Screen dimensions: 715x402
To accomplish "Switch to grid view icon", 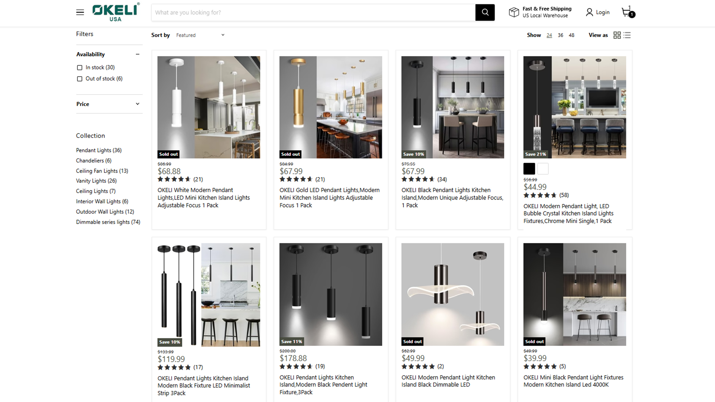I will pos(617,35).
